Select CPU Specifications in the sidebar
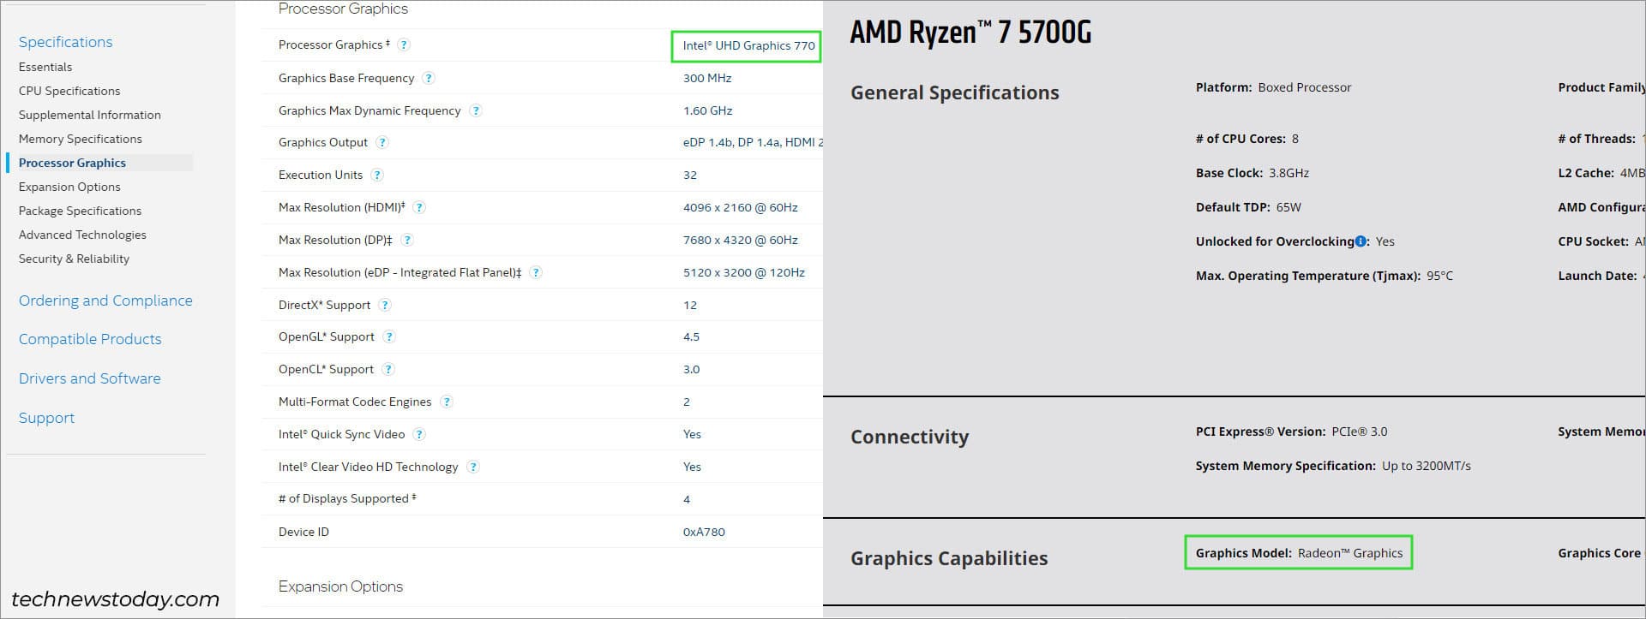 (x=69, y=91)
